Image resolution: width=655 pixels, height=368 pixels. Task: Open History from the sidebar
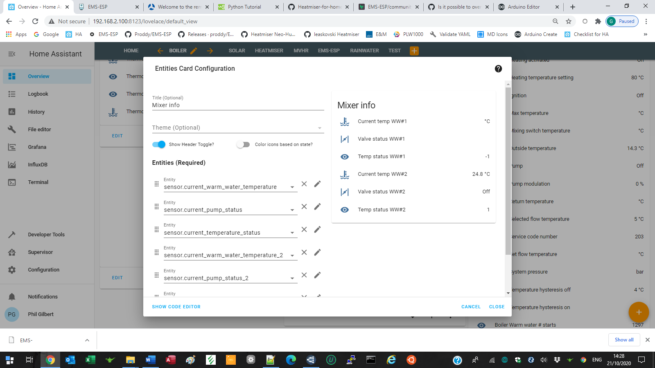click(x=47, y=112)
